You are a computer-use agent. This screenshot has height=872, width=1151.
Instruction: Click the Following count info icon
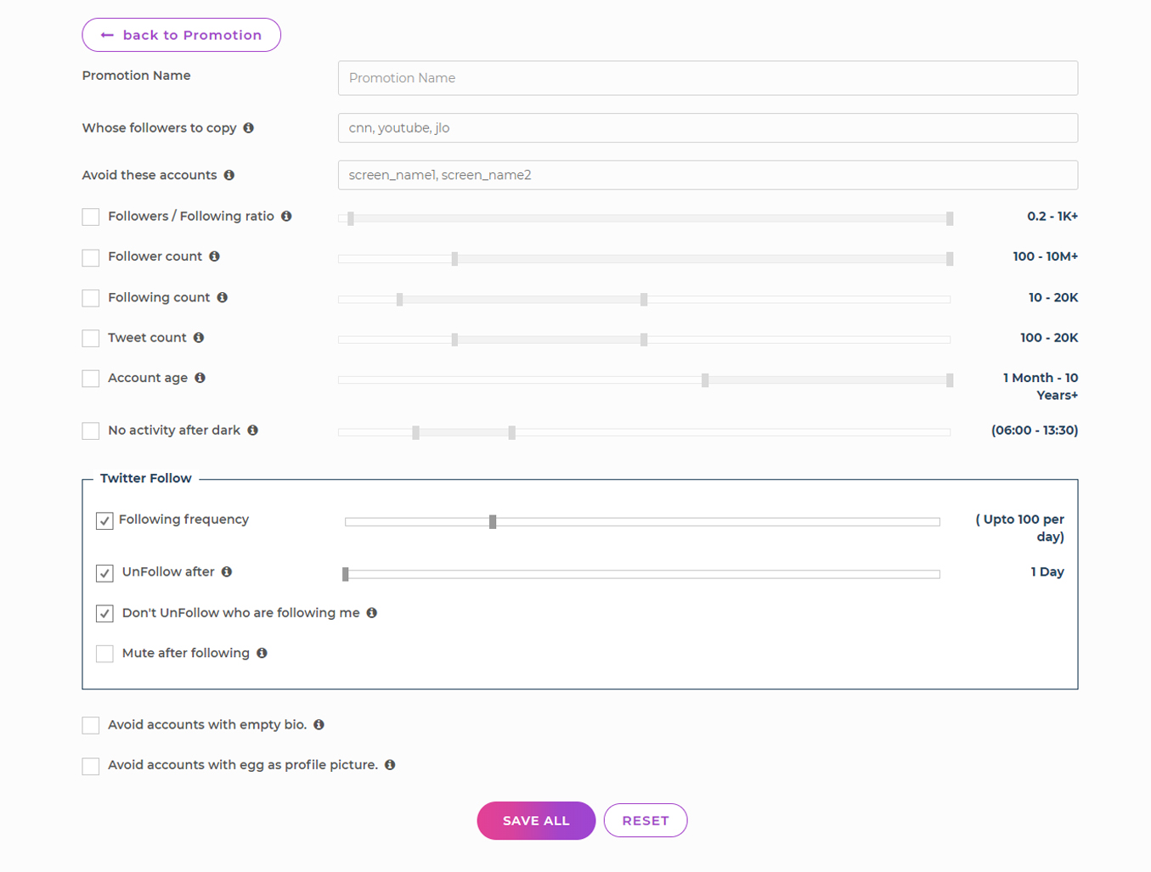[x=223, y=297]
